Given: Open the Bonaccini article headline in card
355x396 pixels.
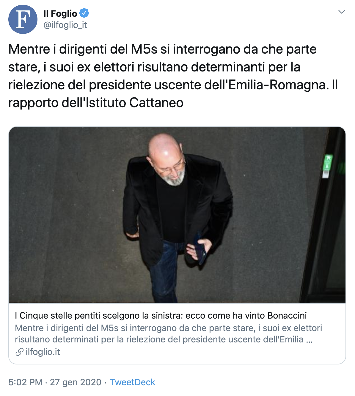Looking at the screenshot, I should [x=161, y=316].
